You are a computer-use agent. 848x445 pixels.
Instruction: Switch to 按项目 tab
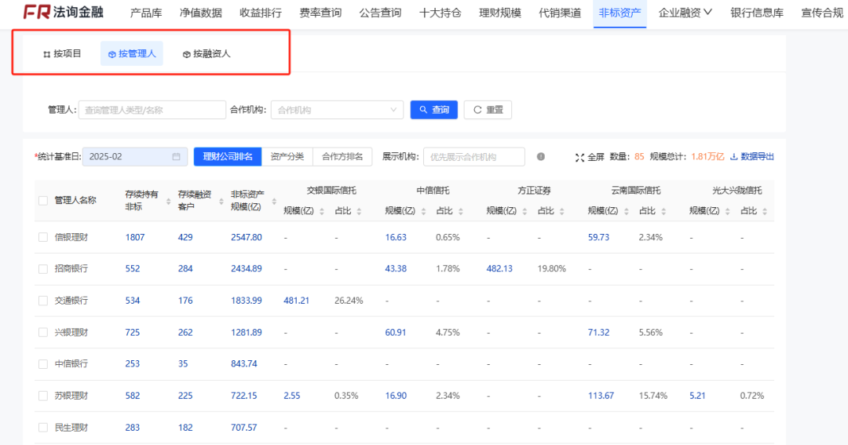click(x=62, y=53)
